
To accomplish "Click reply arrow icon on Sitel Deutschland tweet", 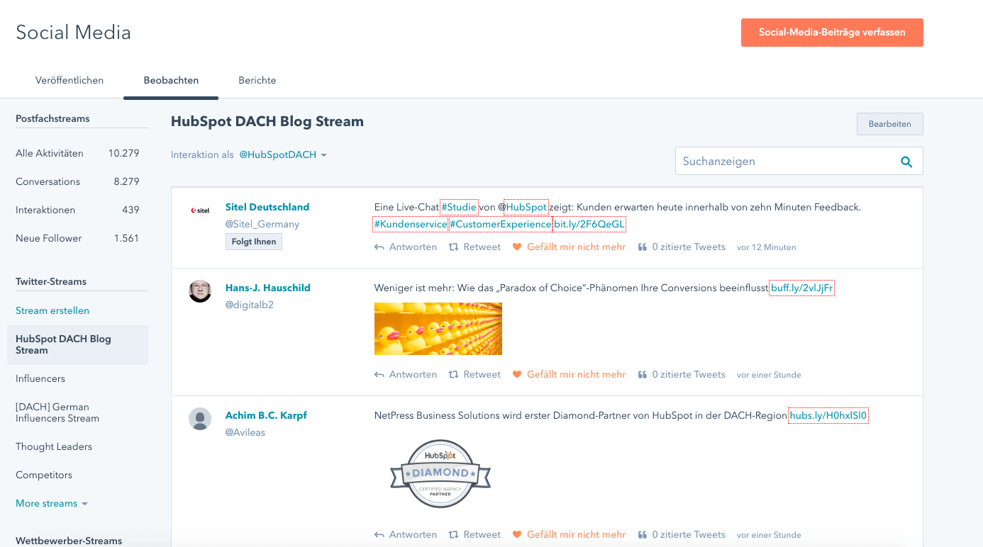I will click(x=379, y=247).
